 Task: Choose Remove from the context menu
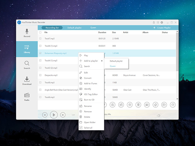(x=91, y=111)
